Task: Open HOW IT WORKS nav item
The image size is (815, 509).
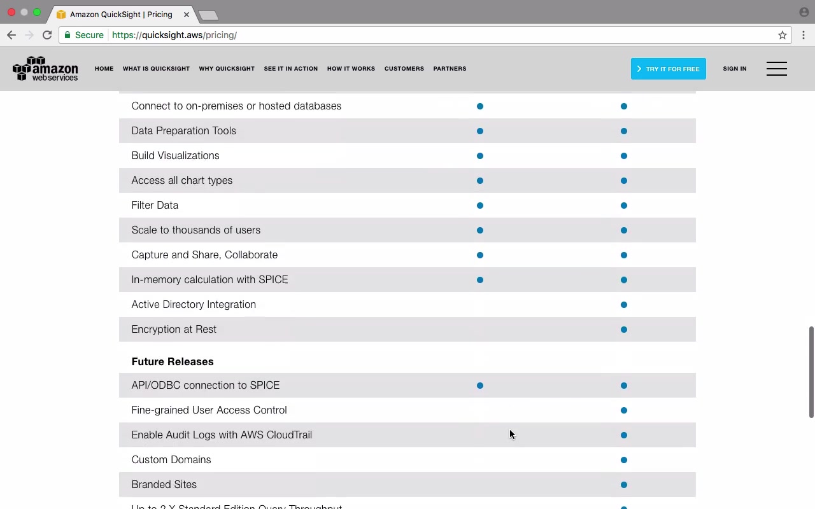Action: 351,69
